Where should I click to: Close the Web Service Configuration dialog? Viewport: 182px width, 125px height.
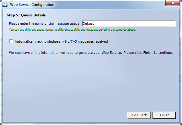173,3
